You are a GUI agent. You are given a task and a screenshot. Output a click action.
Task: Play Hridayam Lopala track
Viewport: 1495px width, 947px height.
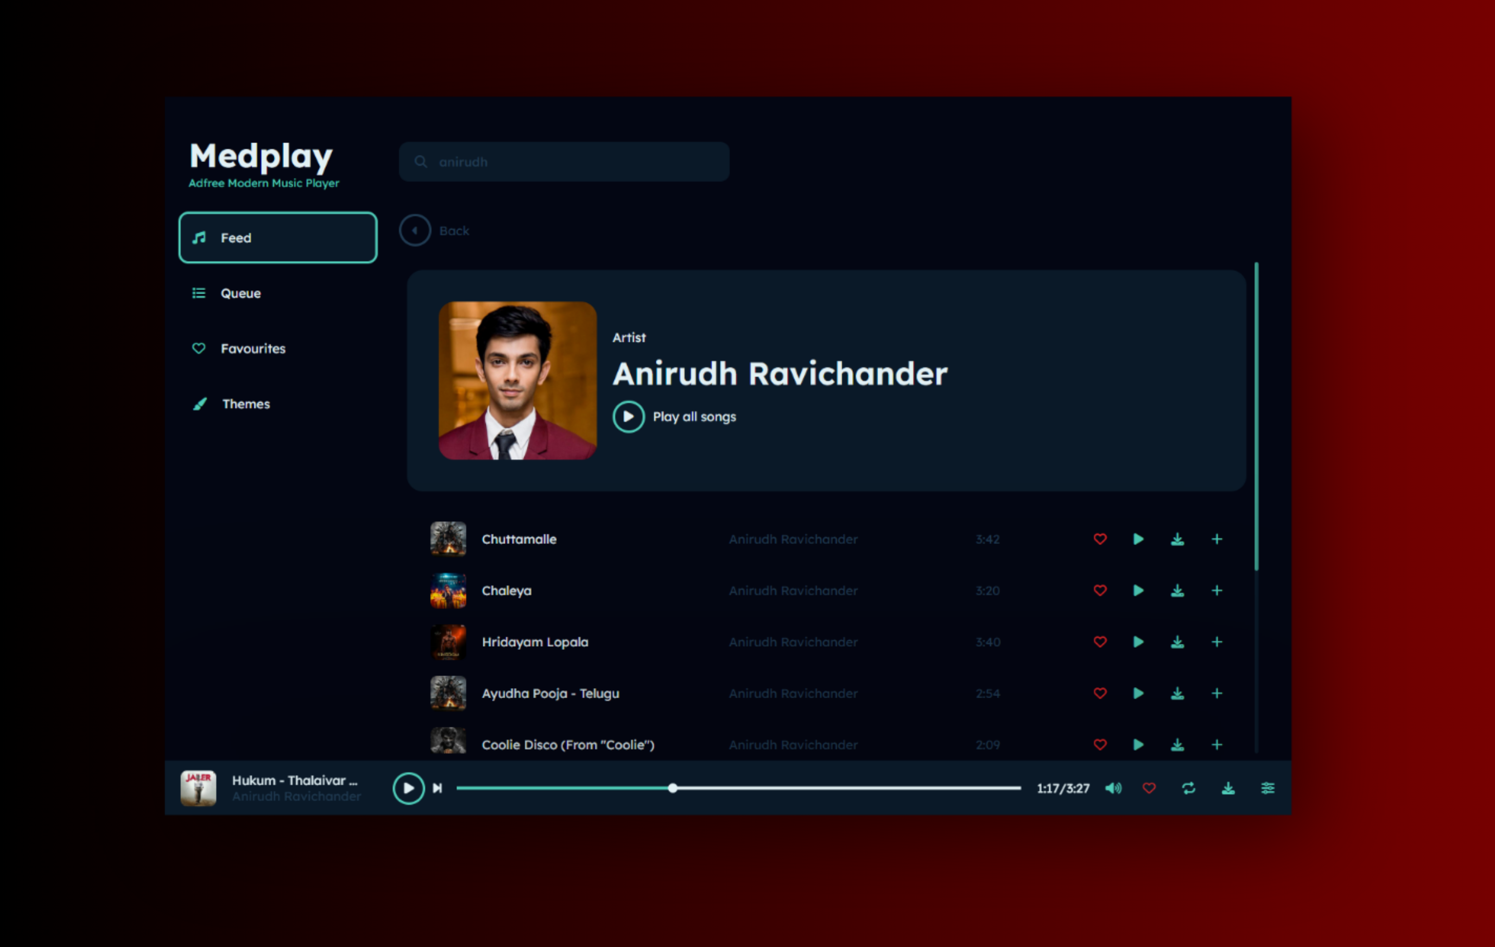[1138, 642]
